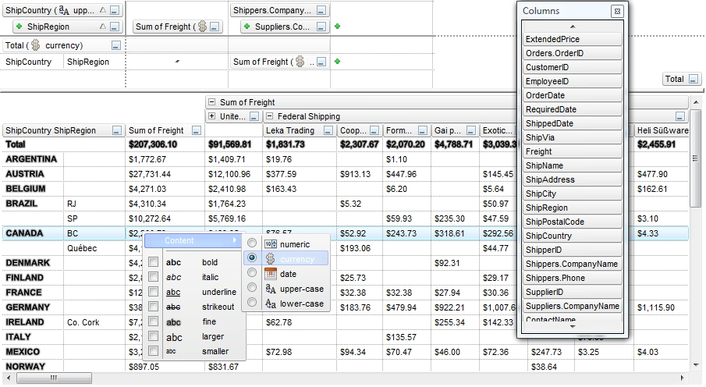Click green plus icon on ShipRegion field

tap(19, 27)
